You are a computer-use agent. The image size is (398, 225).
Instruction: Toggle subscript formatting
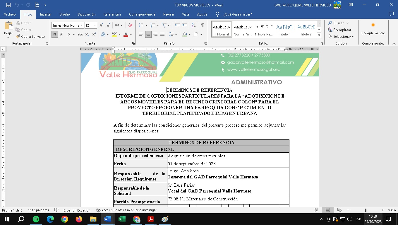[x=87, y=35]
